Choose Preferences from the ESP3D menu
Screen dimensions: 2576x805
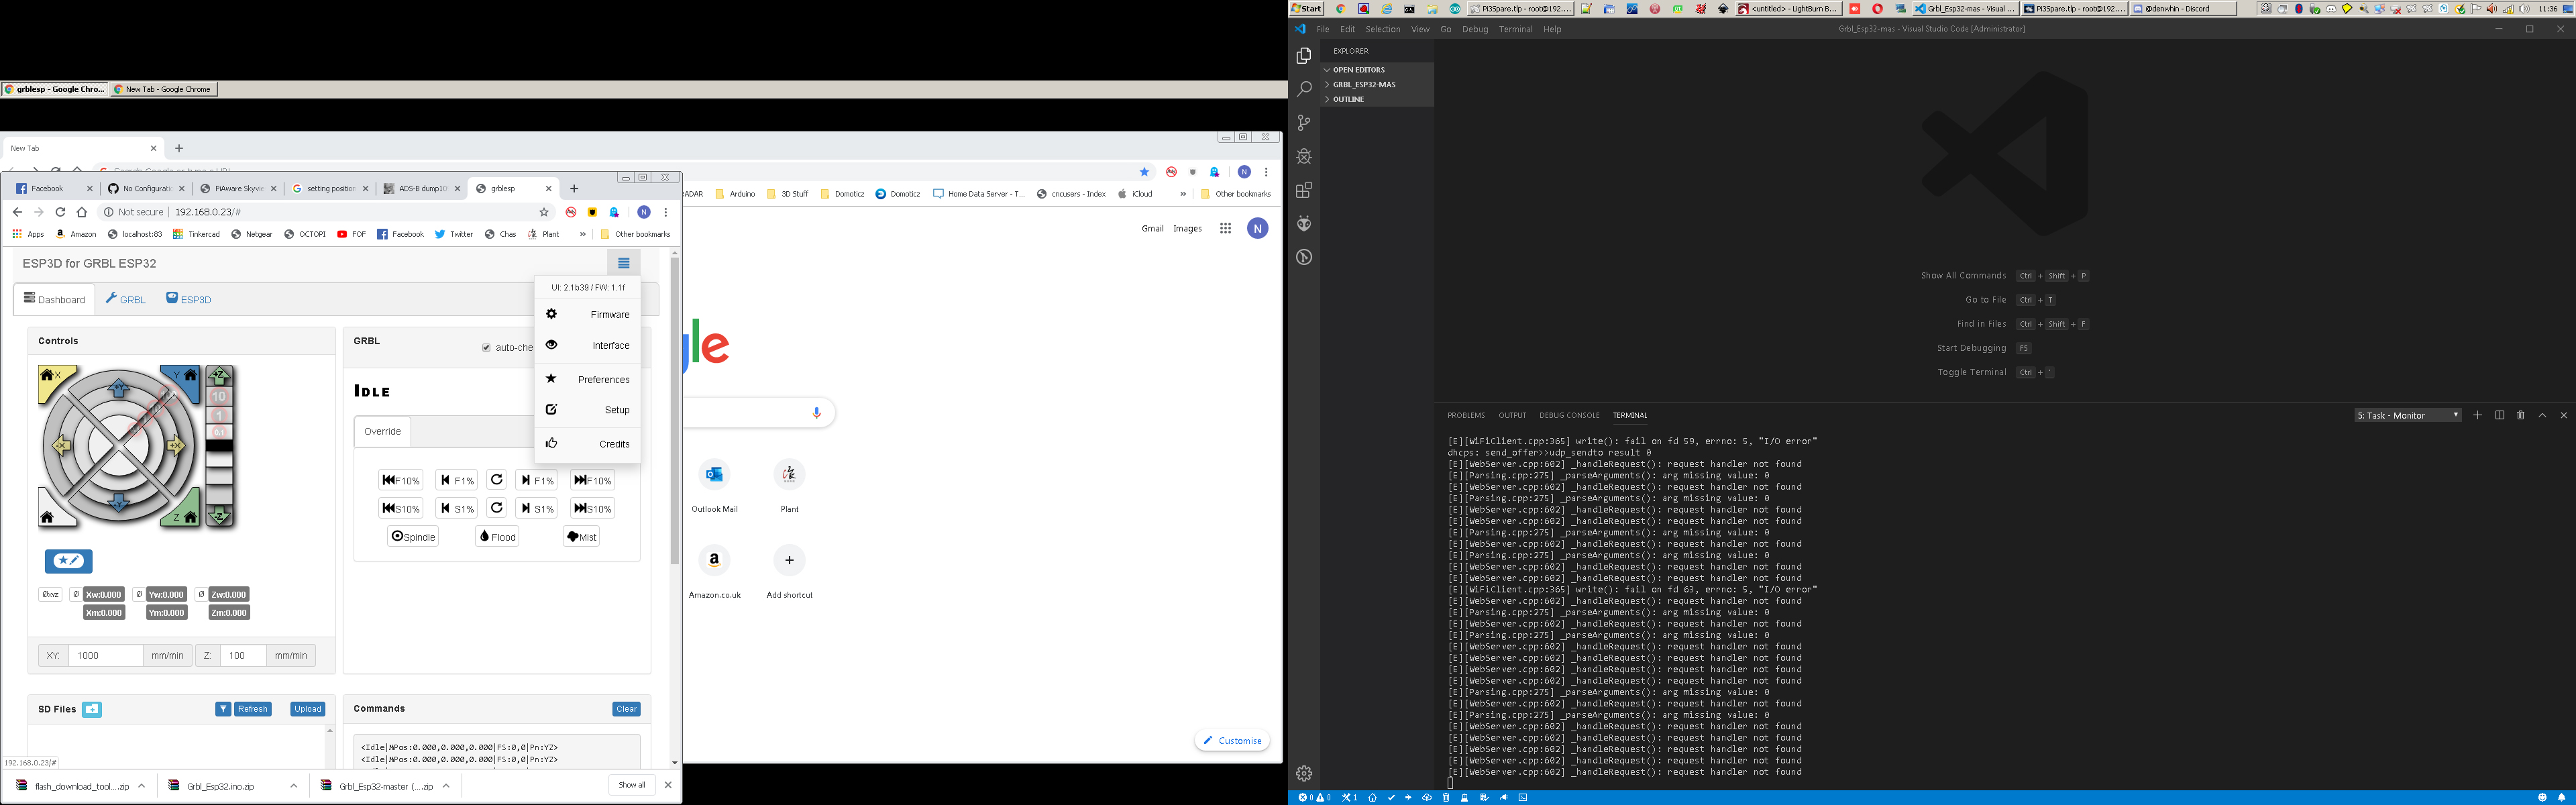588,379
